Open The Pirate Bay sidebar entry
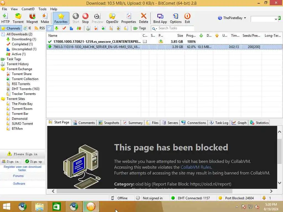283x212 pixels. (x=22, y=104)
